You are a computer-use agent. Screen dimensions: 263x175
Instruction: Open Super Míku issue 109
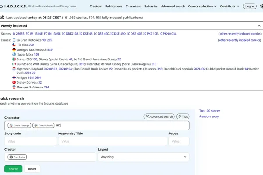pyautogui.click(x=36, y=54)
